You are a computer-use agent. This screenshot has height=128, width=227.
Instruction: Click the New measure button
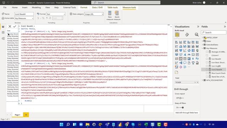tap(110, 15)
